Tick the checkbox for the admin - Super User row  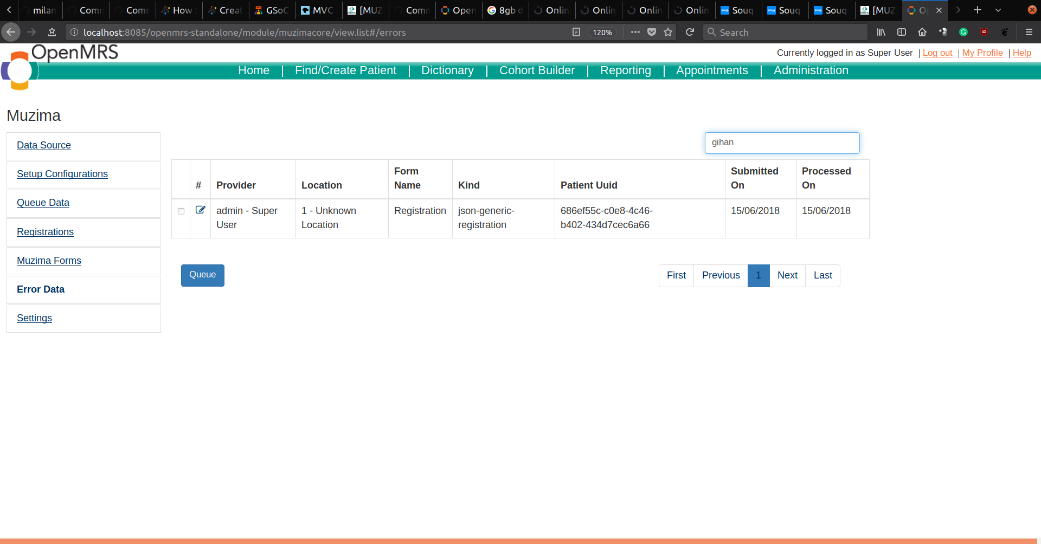coord(181,211)
